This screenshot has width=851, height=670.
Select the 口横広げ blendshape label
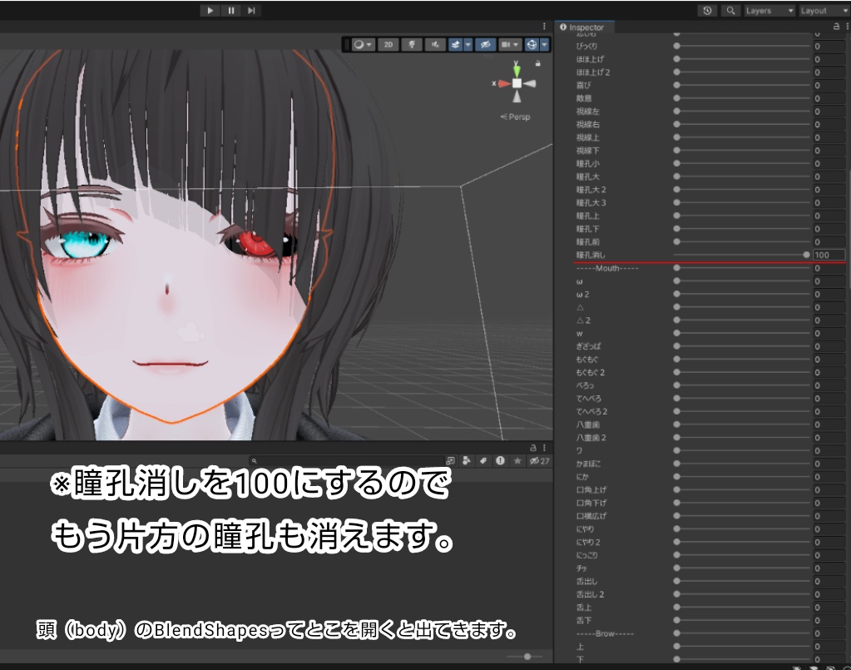click(591, 516)
